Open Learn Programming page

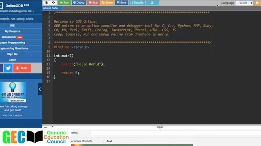[13, 43]
